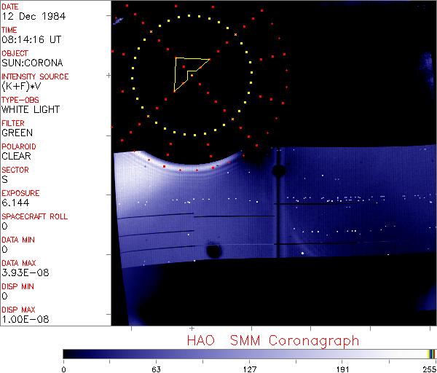The height and width of the screenshot is (373, 437).
Task: Click the DATA MAX value 3.93E-08
Action: pyautogui.click(x=25, y=272)
